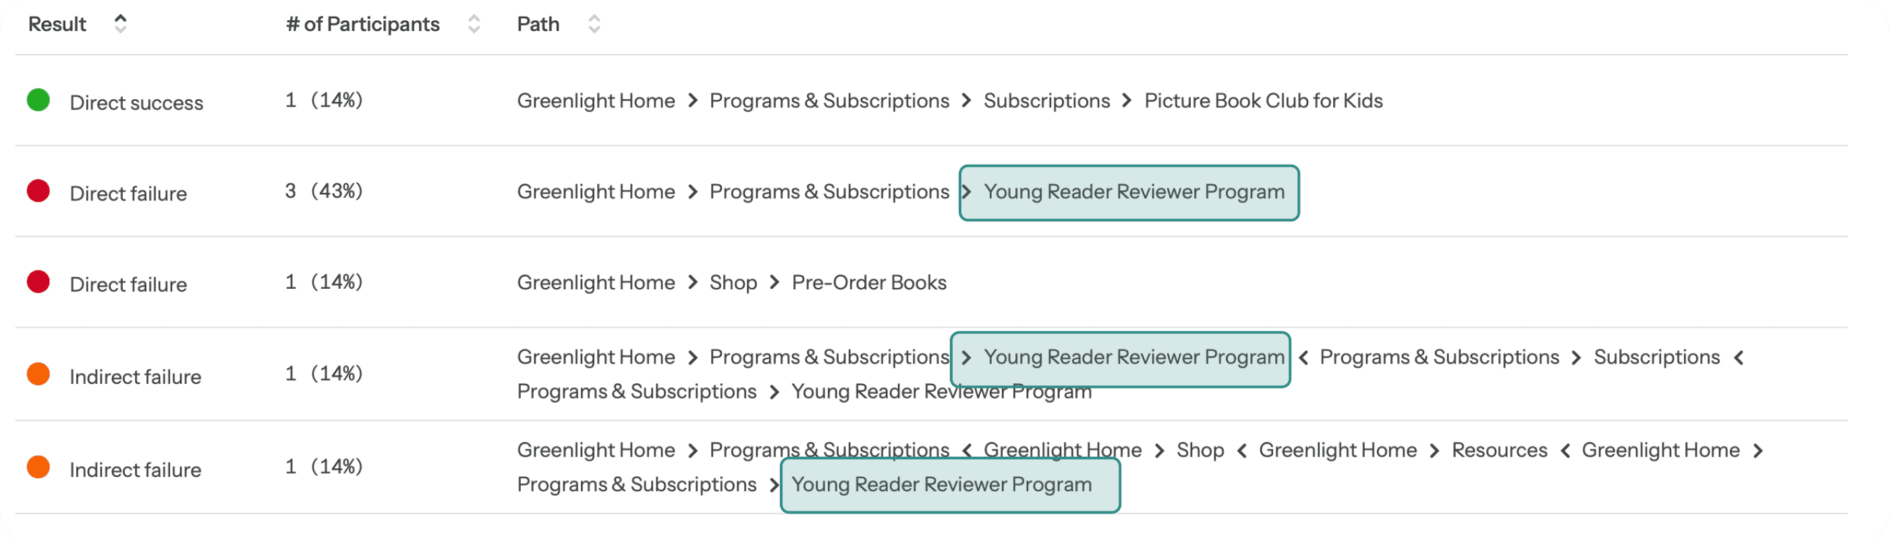
Task: Click highlighted Young Reader Reviewer Program in last row
Action: (x=951, y=486)
